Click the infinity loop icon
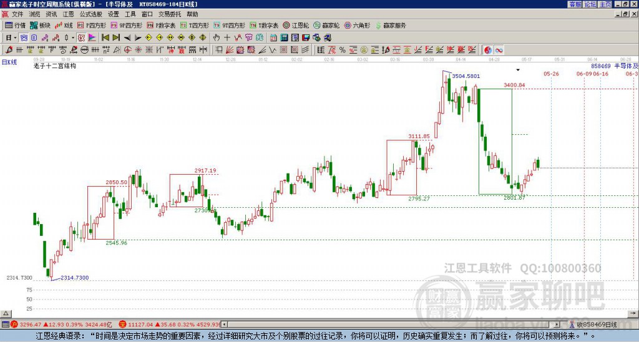Screen dimensions: 639x342 (499, 50)
